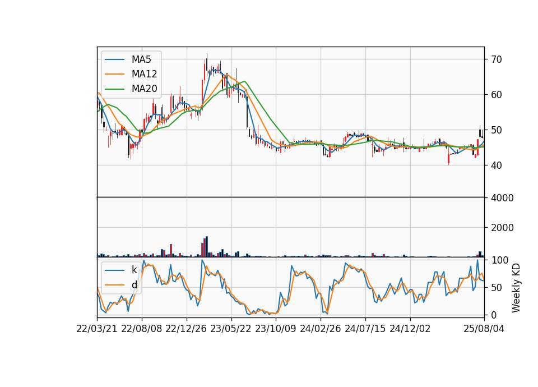Click the tallest volume bar in early 2023
The width and height of the screenshot is (538, 387).
207,247
